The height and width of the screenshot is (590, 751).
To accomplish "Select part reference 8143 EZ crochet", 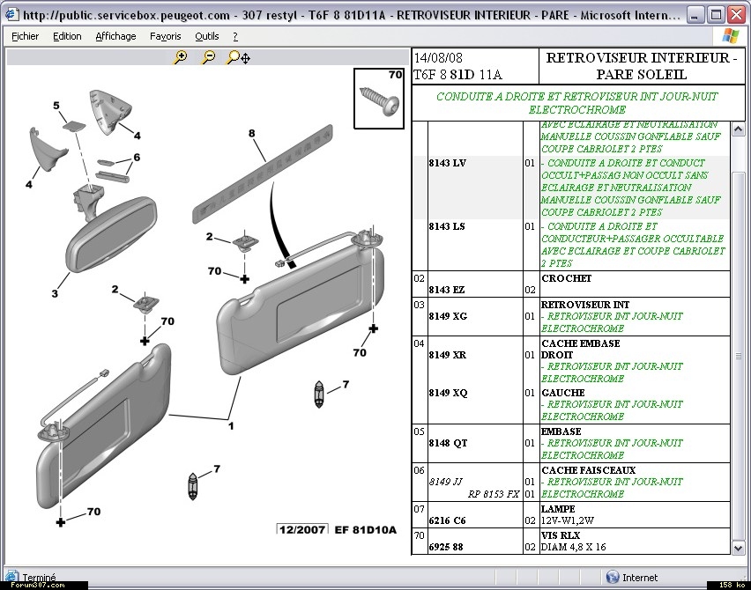I will click(447, 290).
